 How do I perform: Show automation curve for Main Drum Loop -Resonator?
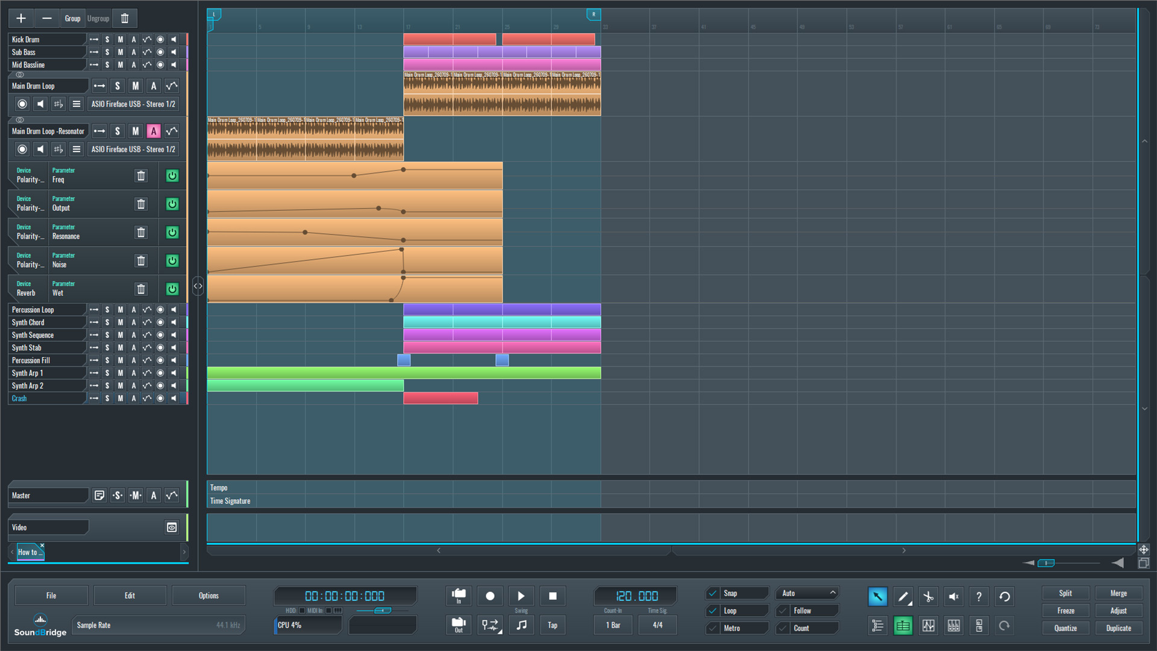pos(172,131)
